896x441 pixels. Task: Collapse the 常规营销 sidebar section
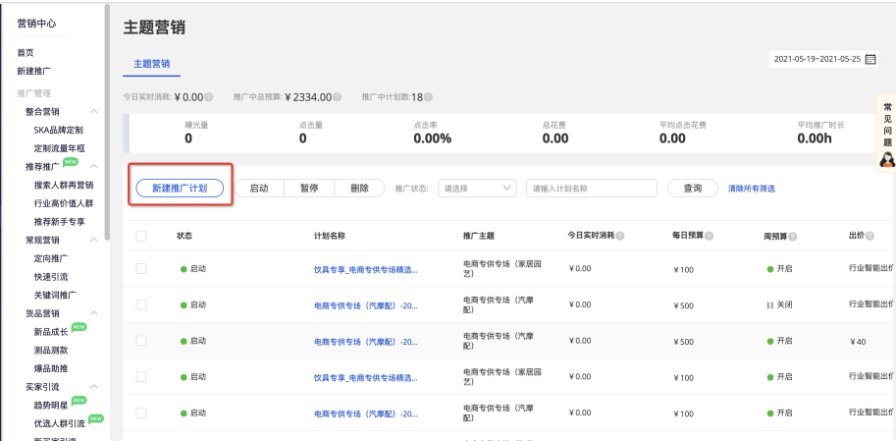coord(94,241)
